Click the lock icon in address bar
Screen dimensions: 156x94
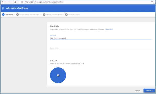click(22, 2)
